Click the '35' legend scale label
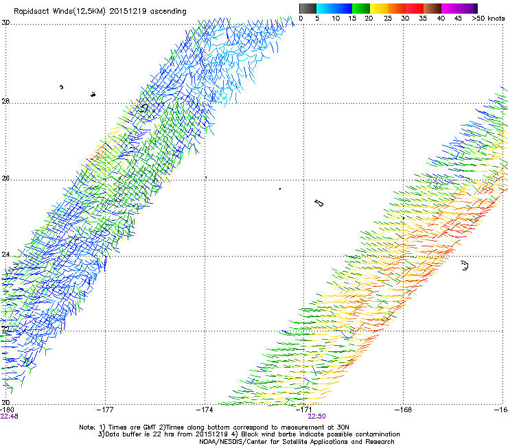508x446 pixels. [x=423, y=19]
